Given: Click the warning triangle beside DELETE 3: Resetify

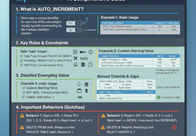Looking at the screenshot, I should click(103, 127).
